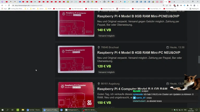Click cynexxde username in chat overlay
200x112 pixels.
pyautogui.click(x=138, y=94)
